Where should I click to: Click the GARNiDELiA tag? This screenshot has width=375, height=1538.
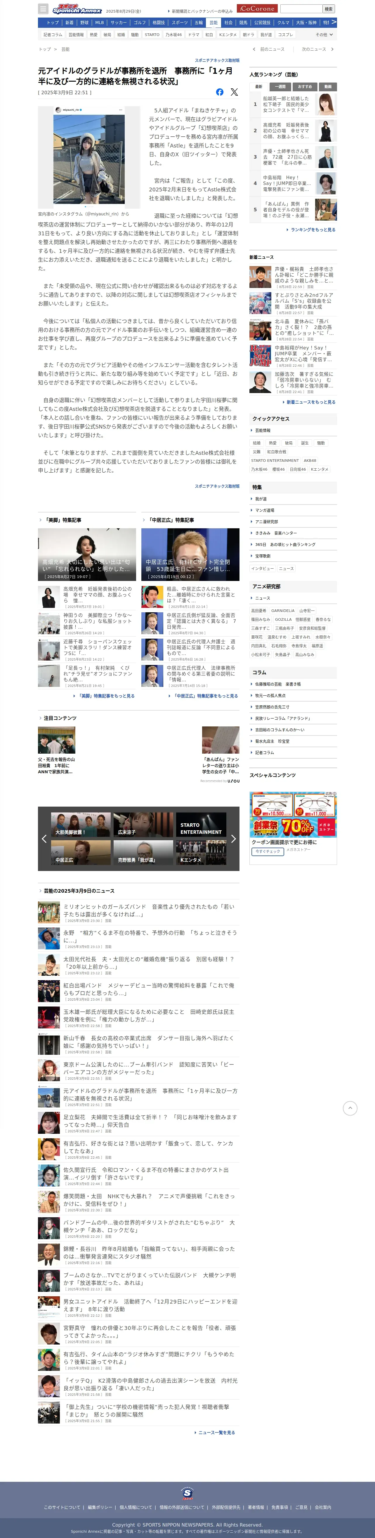pyautogui.click(x=283, y=611)
